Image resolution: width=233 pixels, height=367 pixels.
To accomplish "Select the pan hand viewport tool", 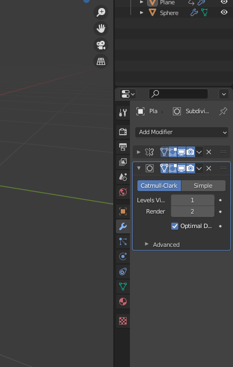I will (101, 28).
